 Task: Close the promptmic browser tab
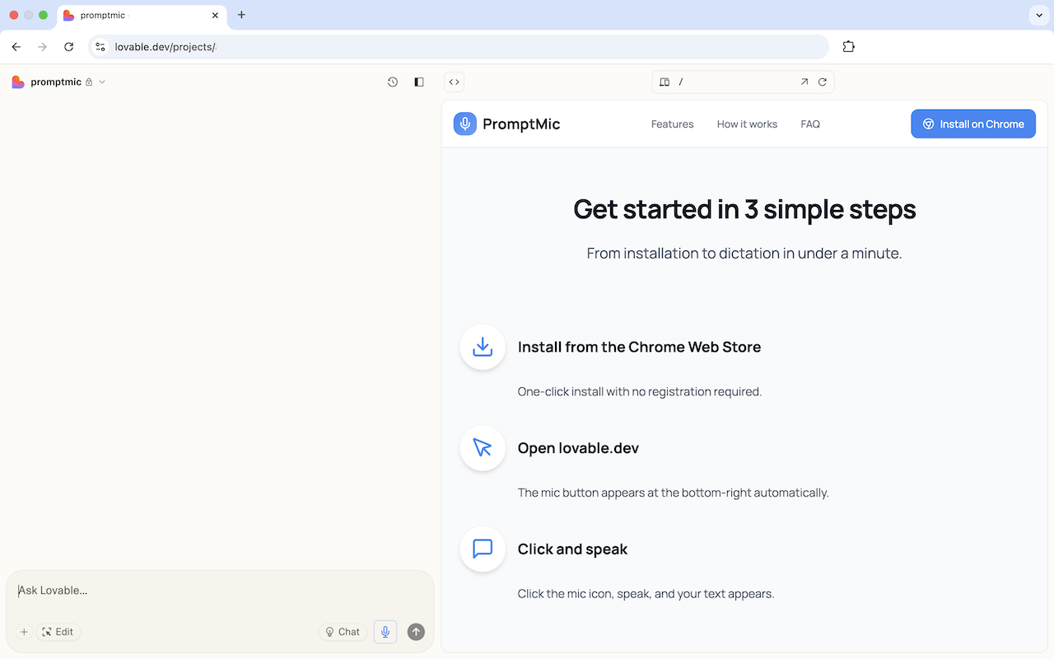215,15
